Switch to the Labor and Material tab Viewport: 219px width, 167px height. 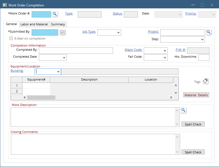tap(34, 24)
